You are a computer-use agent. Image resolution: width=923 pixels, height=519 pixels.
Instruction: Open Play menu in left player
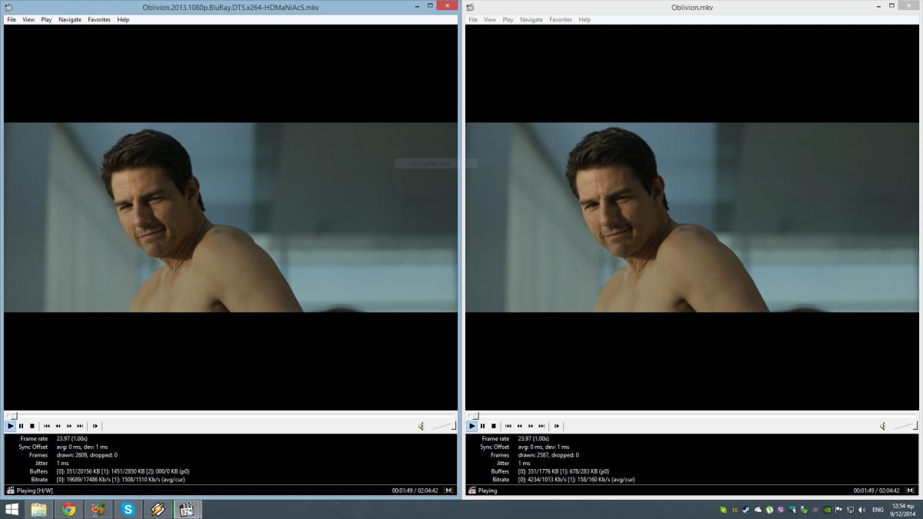pyautogui.click(x=47, y=20)
